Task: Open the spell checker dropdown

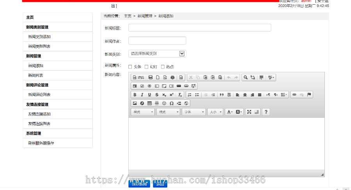Action: [x=271, y=77]
